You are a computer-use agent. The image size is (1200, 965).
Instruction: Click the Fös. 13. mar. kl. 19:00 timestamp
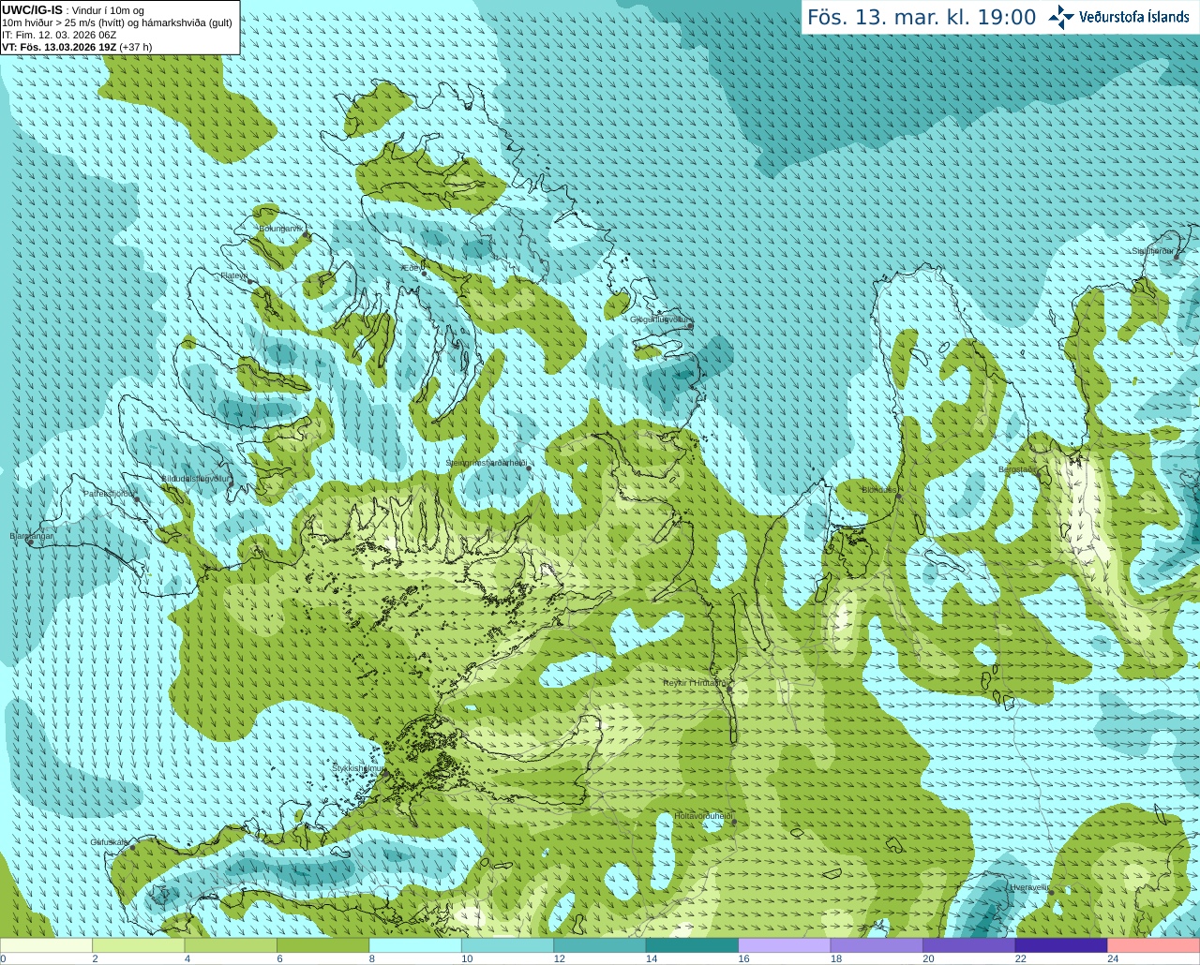[922, 18]
